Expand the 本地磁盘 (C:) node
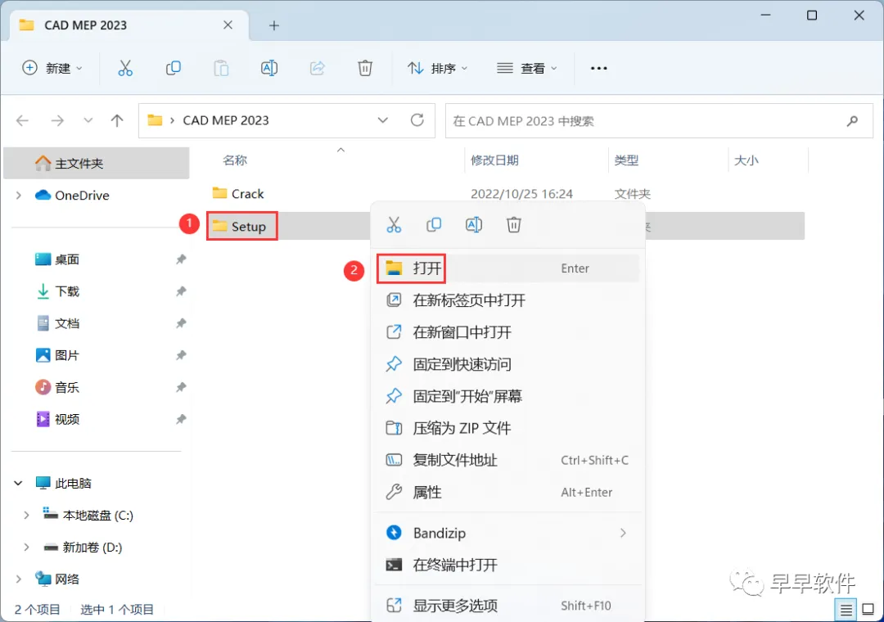884x622 pixels. point(26,516)
